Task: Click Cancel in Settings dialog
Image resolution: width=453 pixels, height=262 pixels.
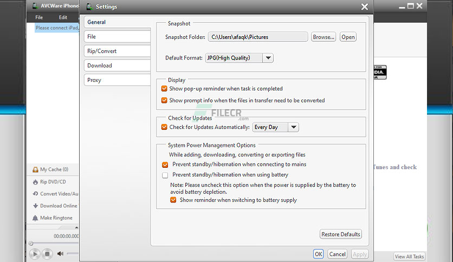Action: click(x=337, y=254)
